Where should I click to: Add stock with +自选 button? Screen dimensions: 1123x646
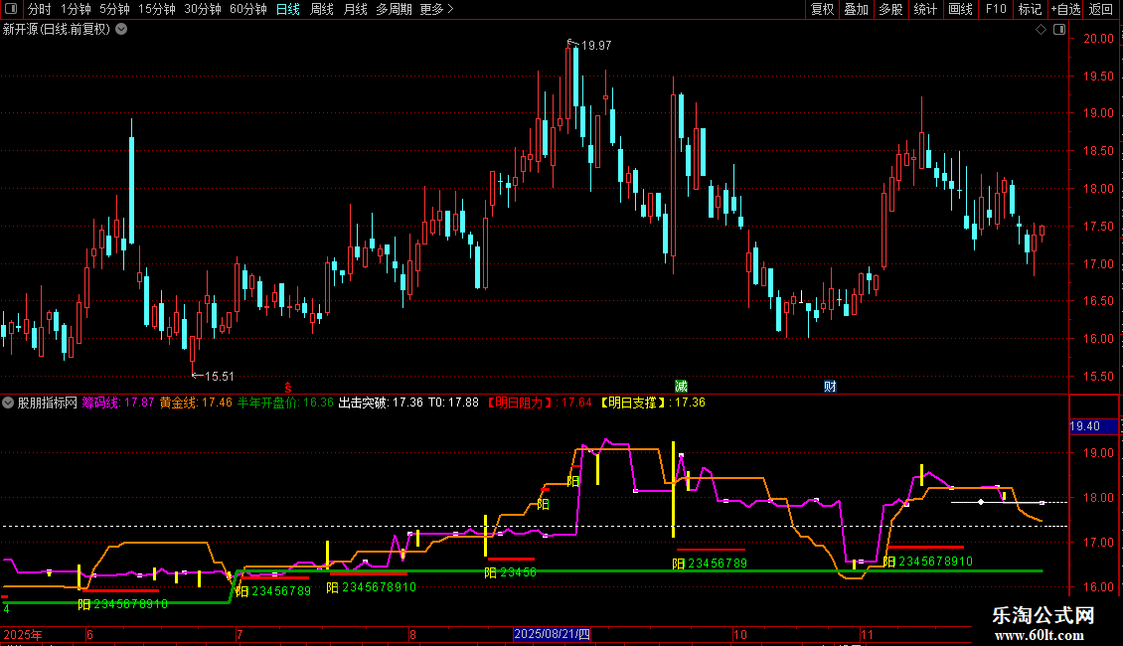pyautogui.click(x=1065, y=9)
